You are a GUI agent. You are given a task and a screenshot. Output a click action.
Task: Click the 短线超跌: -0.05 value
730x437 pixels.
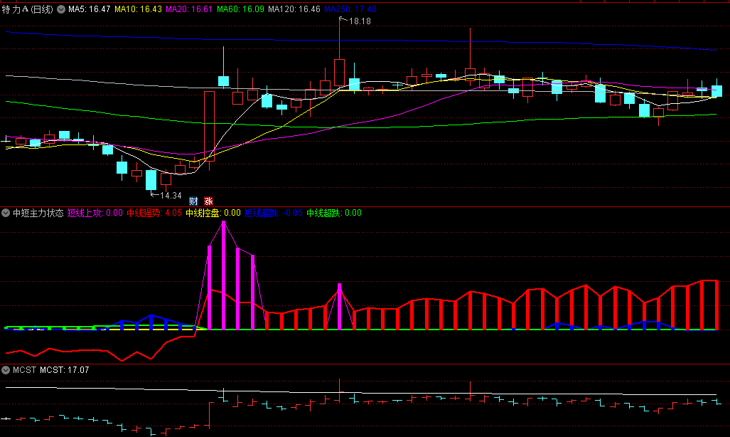coord(274,213)
